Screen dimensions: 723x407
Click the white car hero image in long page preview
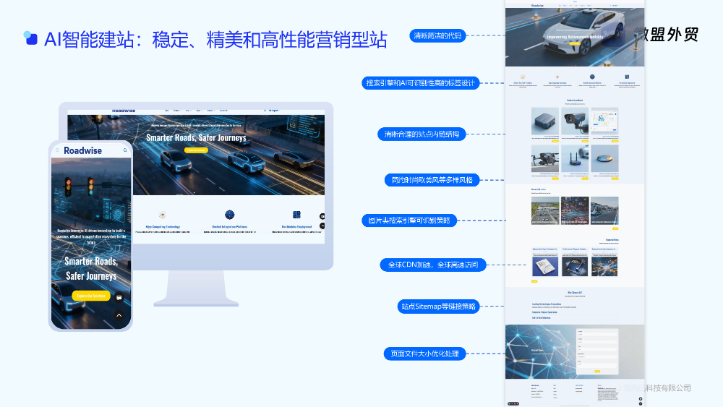click(x=575, y=37)
